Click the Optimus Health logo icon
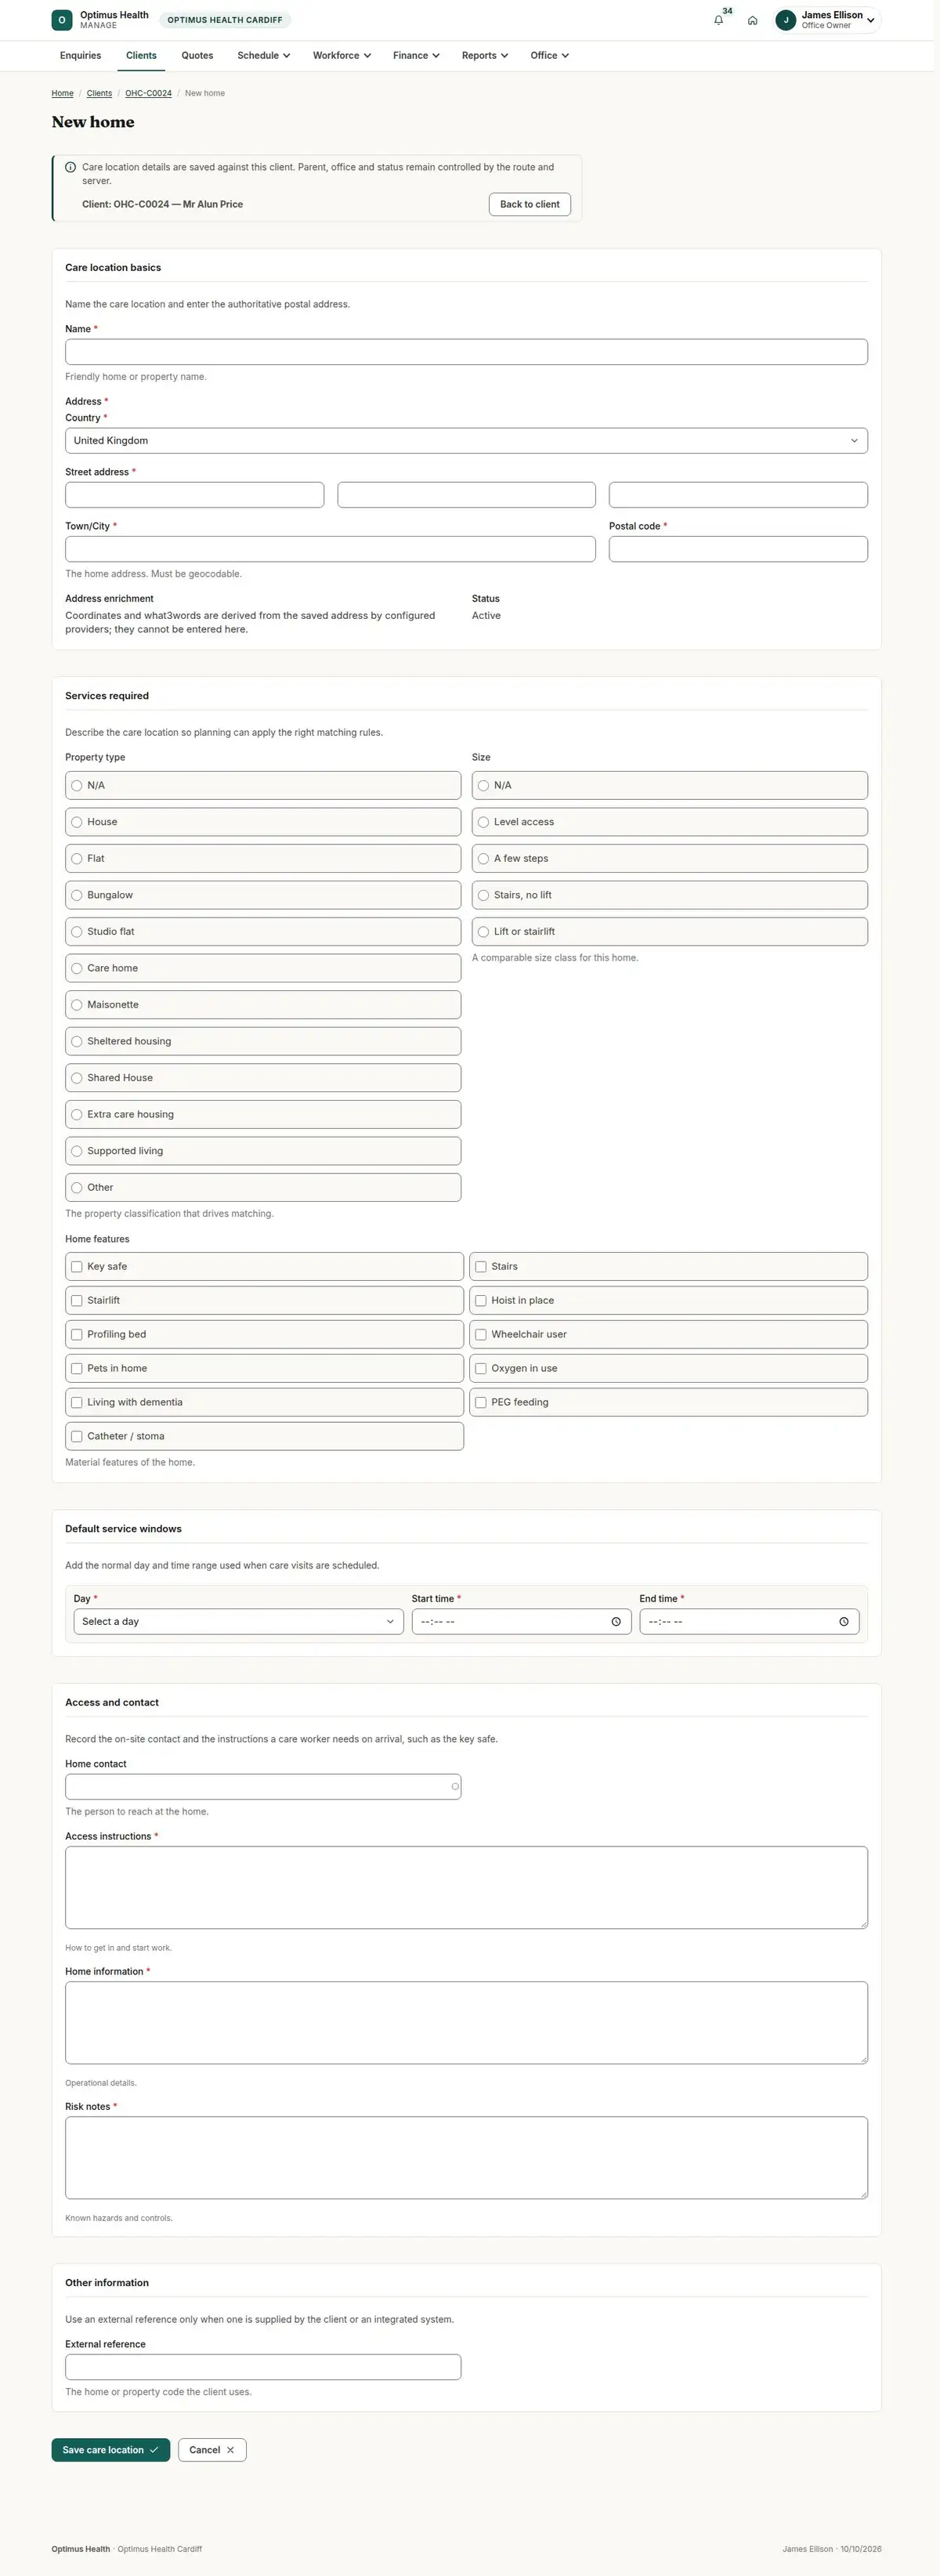The image size is (940, 2576). (62, 20)
